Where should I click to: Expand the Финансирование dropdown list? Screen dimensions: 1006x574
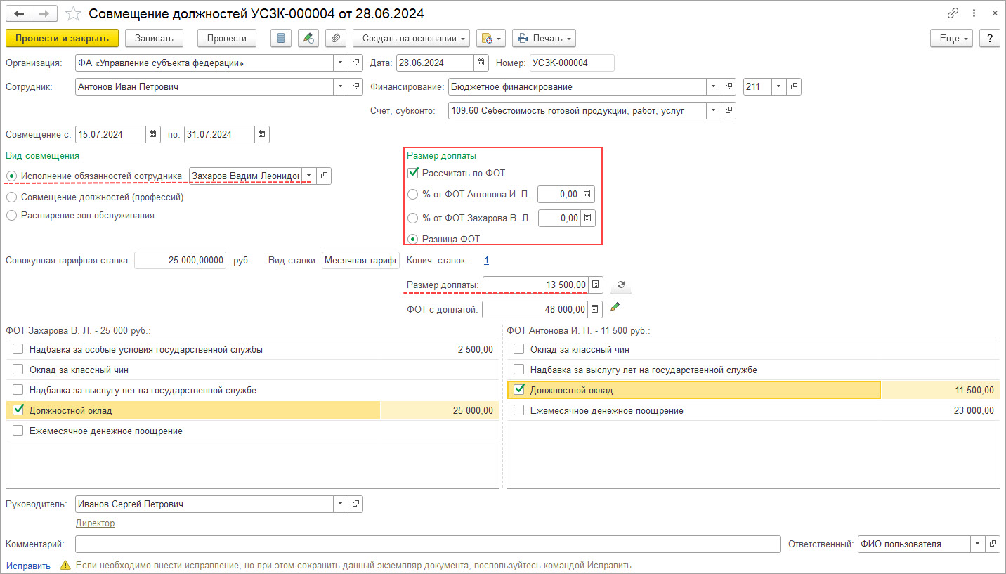(x=714, y=86)
